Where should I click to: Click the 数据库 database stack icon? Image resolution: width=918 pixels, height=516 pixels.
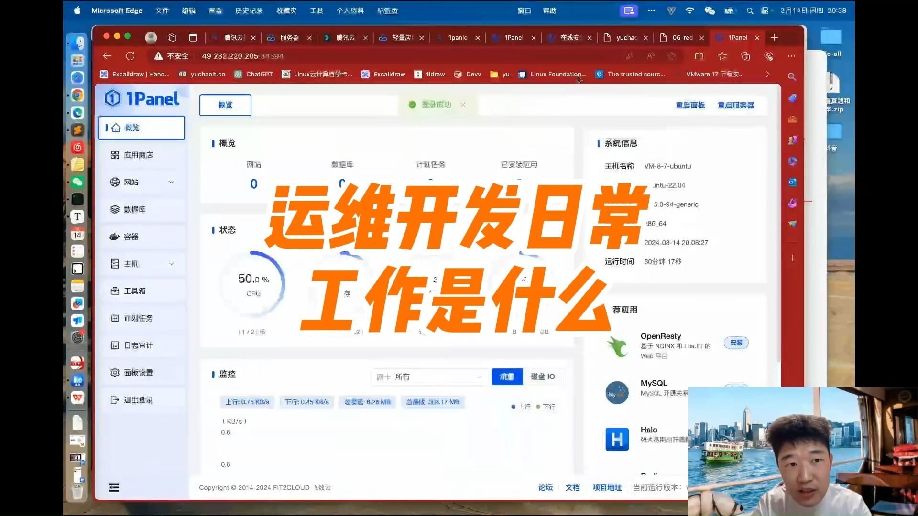pyautogui.click(x=115, y=209)
